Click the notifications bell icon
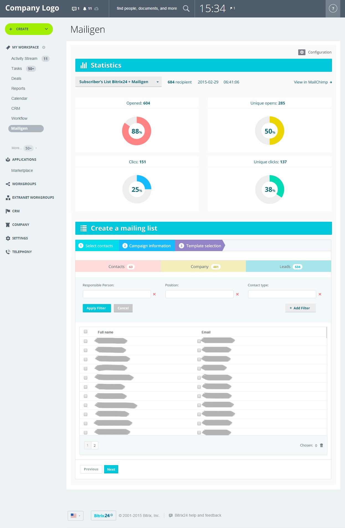Viewport: 345px width, 528px height. point(85,9)
